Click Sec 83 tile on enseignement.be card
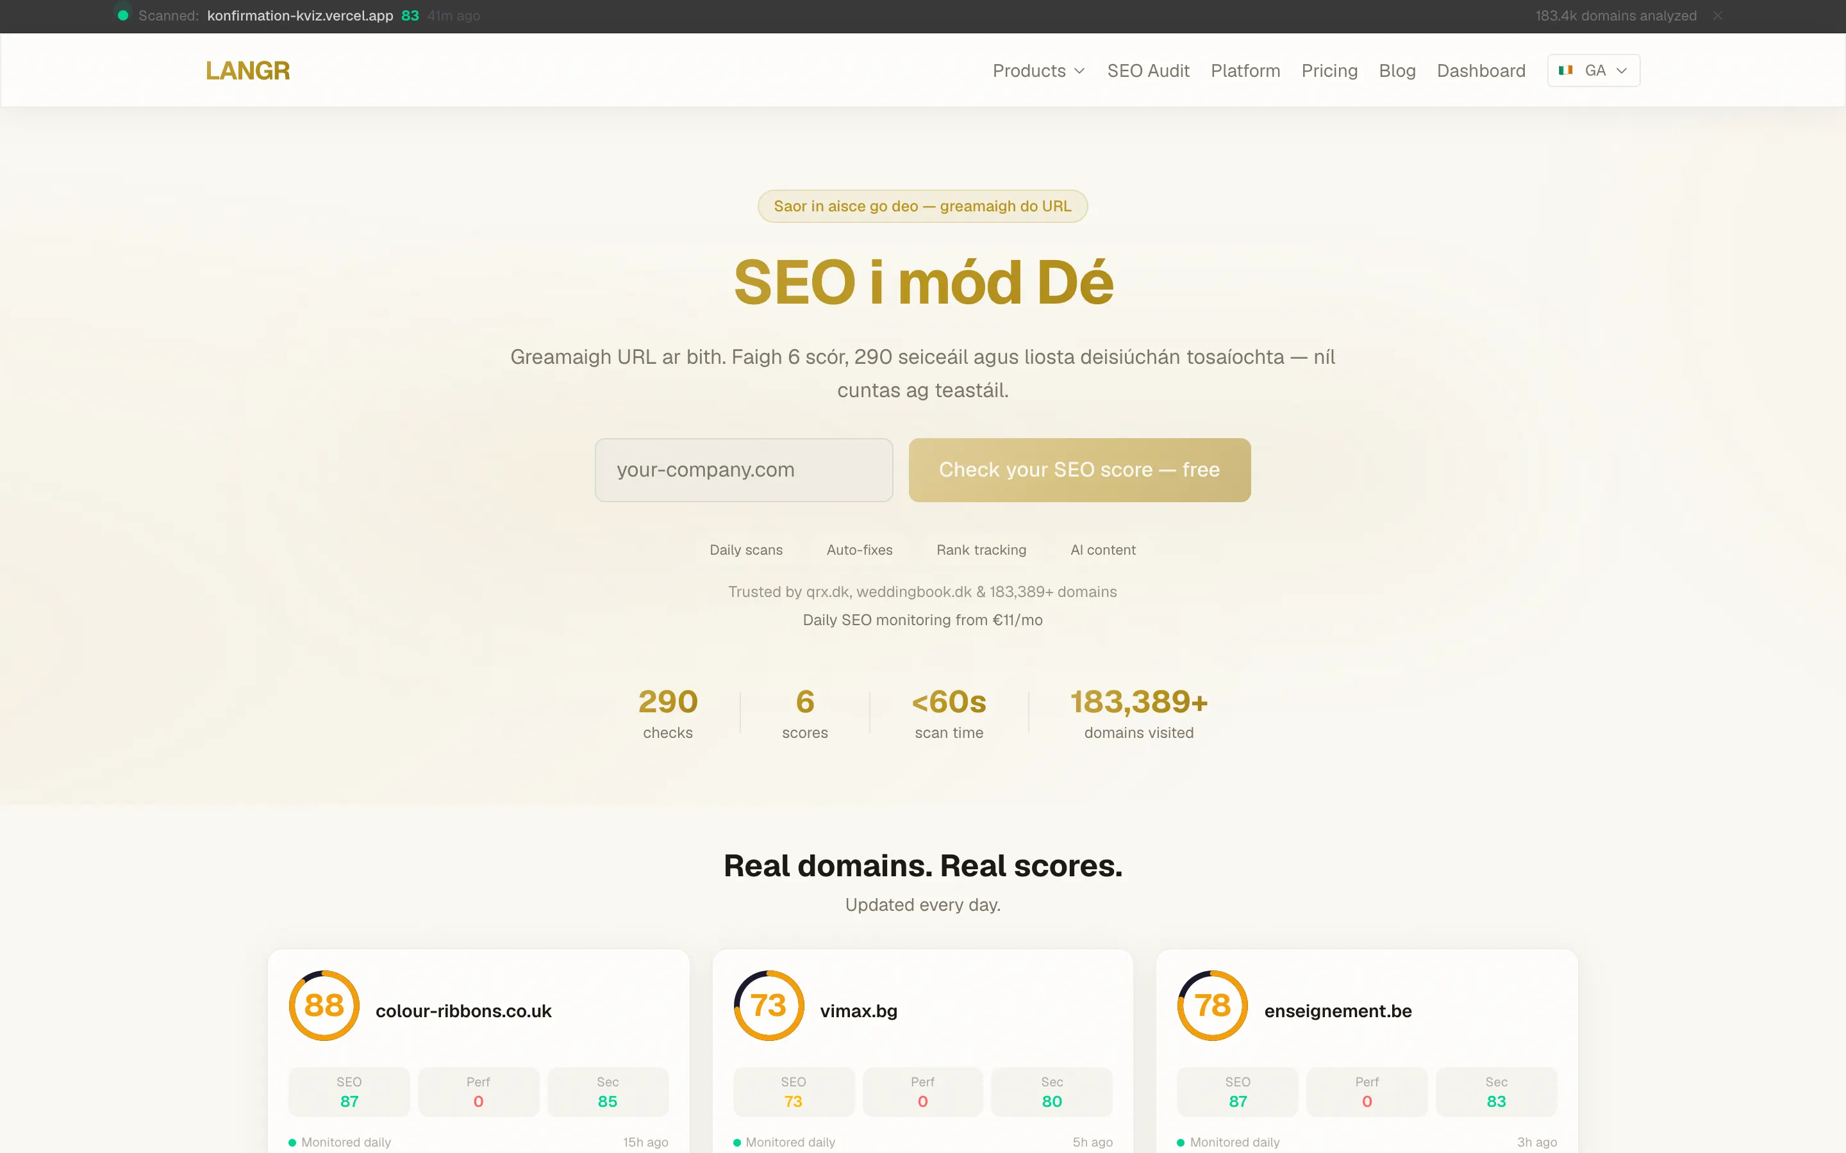The height and width of the screenshot is (1153, 1846). pos(1497,1092)
